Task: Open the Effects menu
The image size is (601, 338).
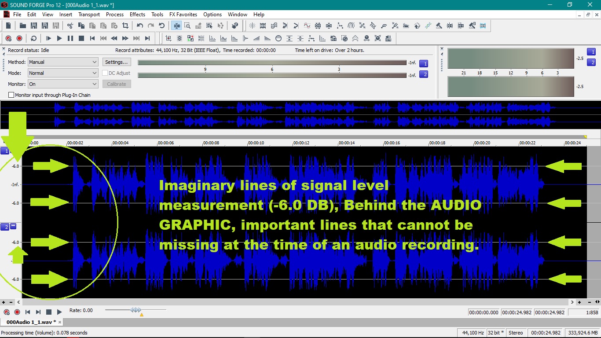Action: (x=137, y=15)
